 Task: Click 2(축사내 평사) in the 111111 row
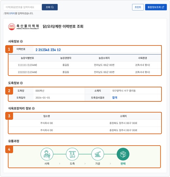[x=143, y=65]
